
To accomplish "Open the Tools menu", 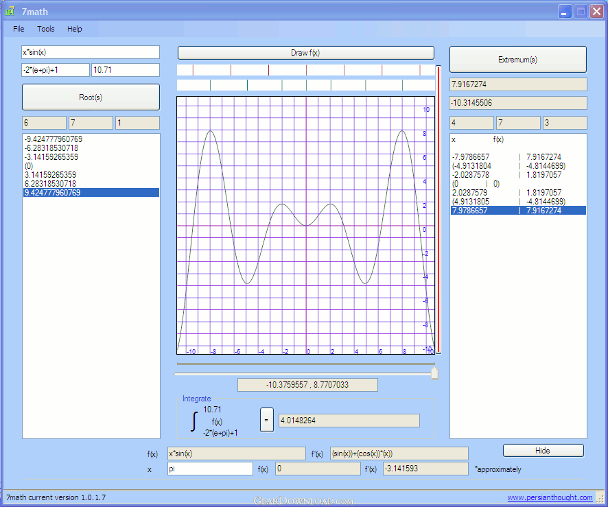I will point(46,29).
